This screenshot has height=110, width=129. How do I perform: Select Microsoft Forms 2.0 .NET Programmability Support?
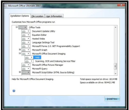point(56,46)
